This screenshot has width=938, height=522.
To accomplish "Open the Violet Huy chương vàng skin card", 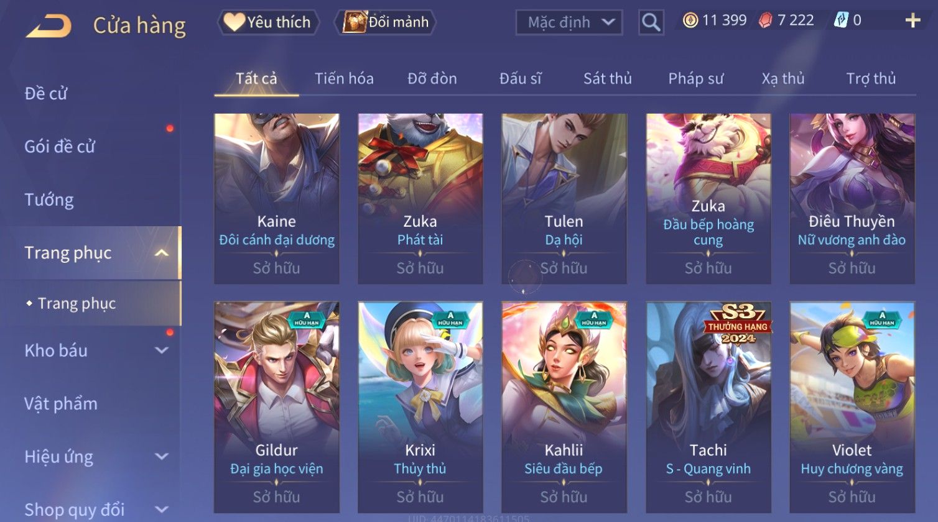I will click(x=852, y=407).
